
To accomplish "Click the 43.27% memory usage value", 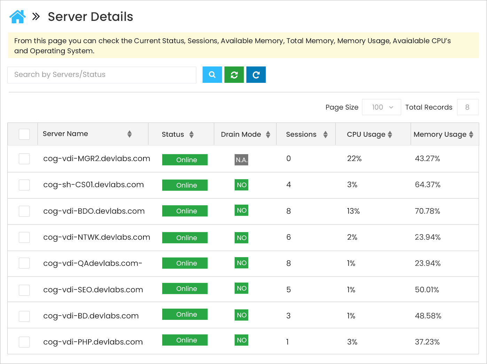I will pos(427,159).
